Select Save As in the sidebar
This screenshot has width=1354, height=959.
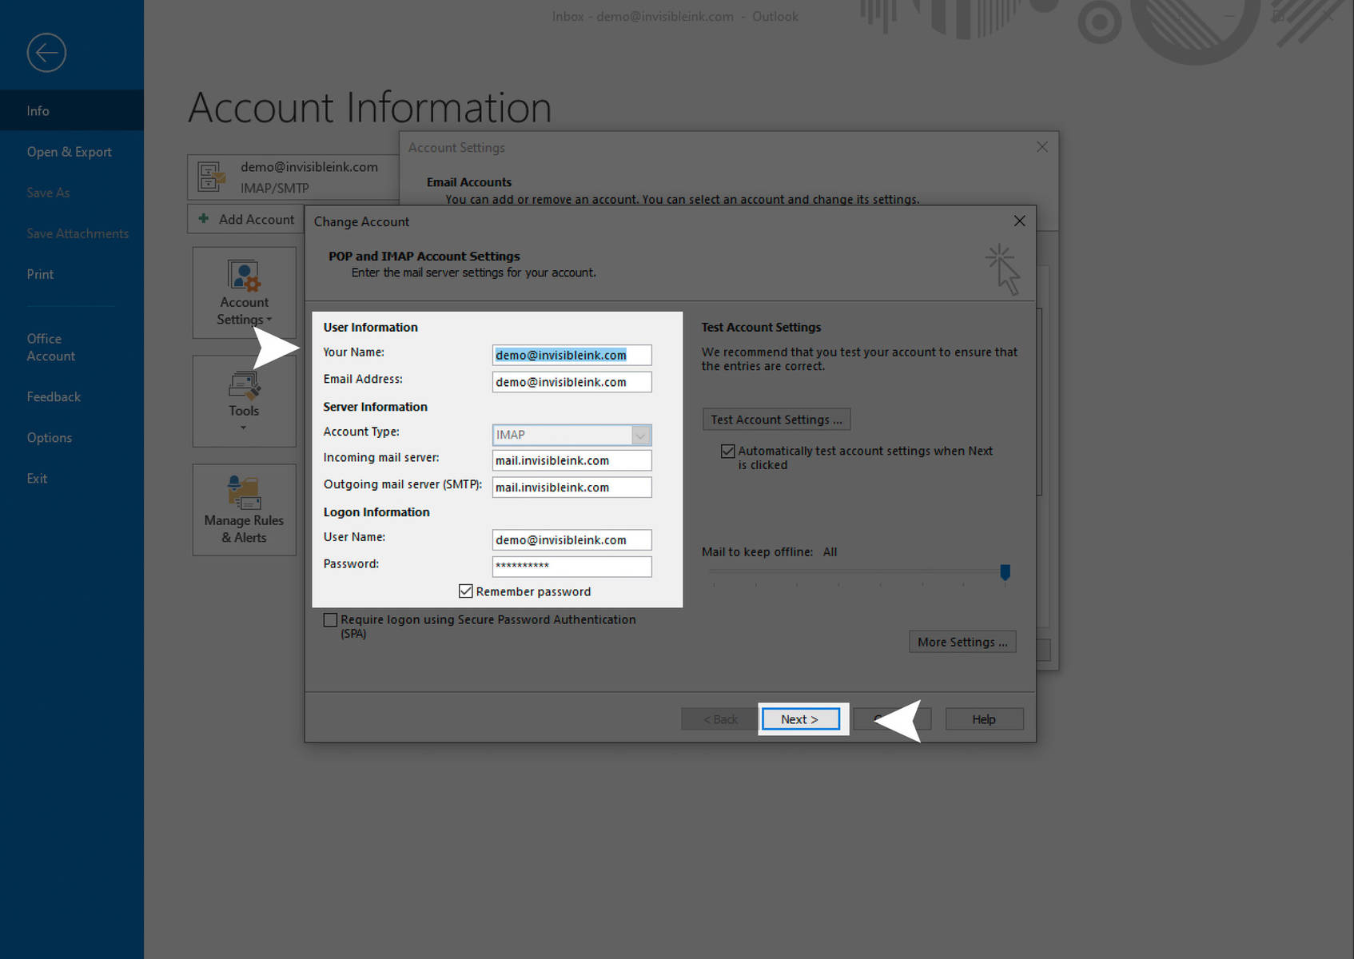[x=72, y=193]
